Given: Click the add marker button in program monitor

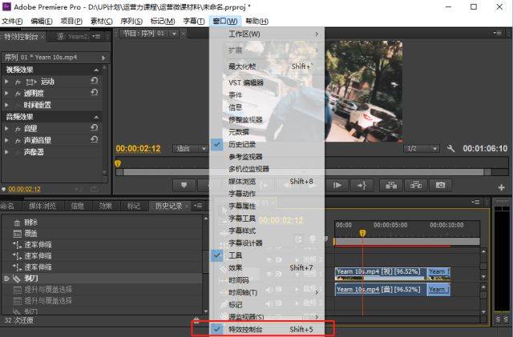Looking at the screenshot, I should (184, 186).
